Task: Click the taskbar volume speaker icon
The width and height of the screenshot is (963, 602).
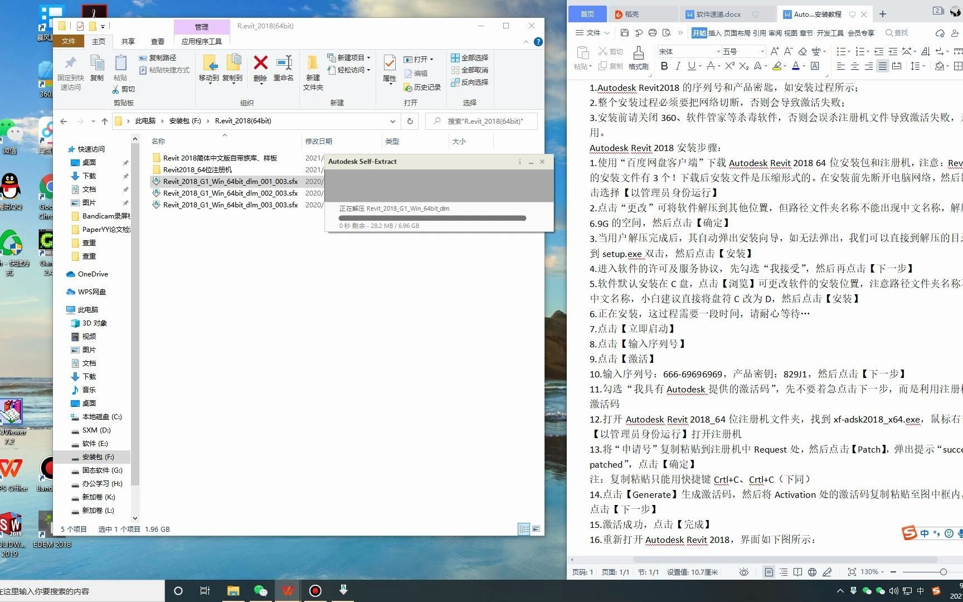Action: click(x=894, y=591)
